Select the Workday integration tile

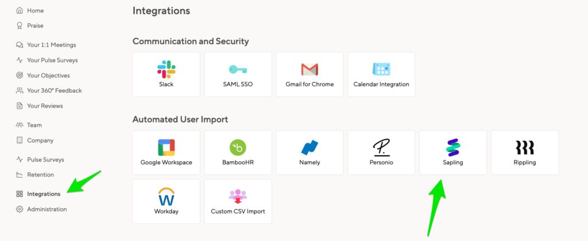[166, 202]
